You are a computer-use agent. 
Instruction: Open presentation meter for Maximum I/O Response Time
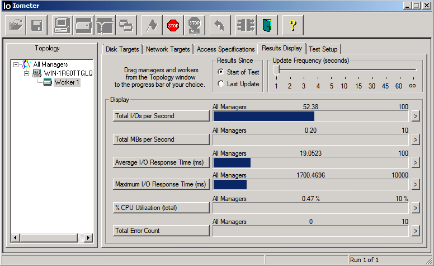point(415,185)
